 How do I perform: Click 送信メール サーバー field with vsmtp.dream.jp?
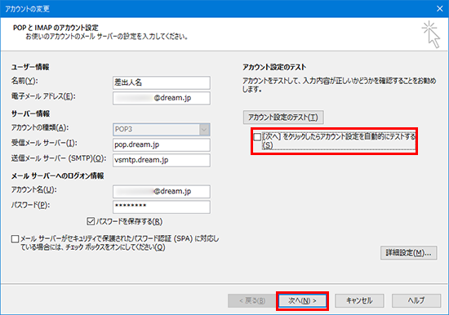[x=162, y=160]
